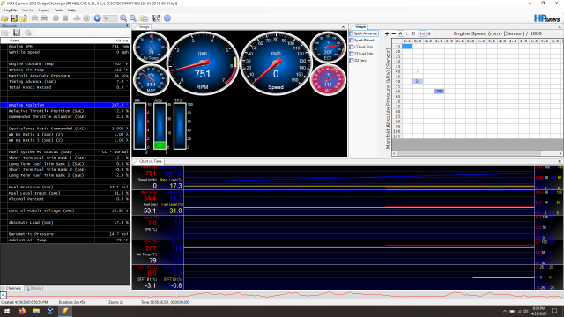Toggle the C mode button in the graph toolbar
Screen dimensions: 564x317
(x=414, y=33)
